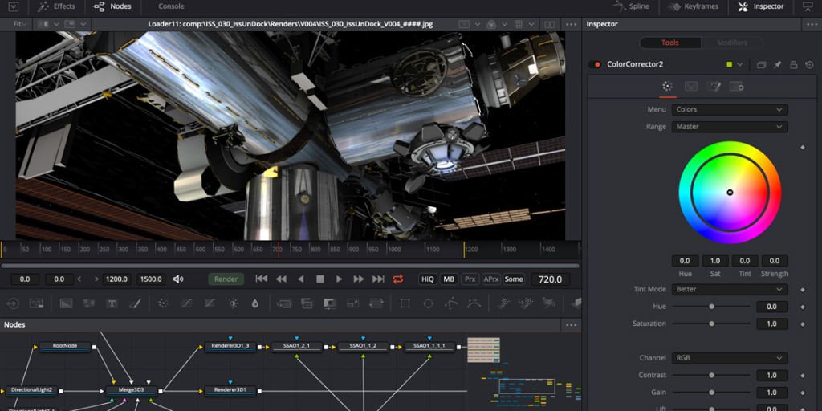Enable or disable ColorCorrector2 with red toggle

click(595, 64)
